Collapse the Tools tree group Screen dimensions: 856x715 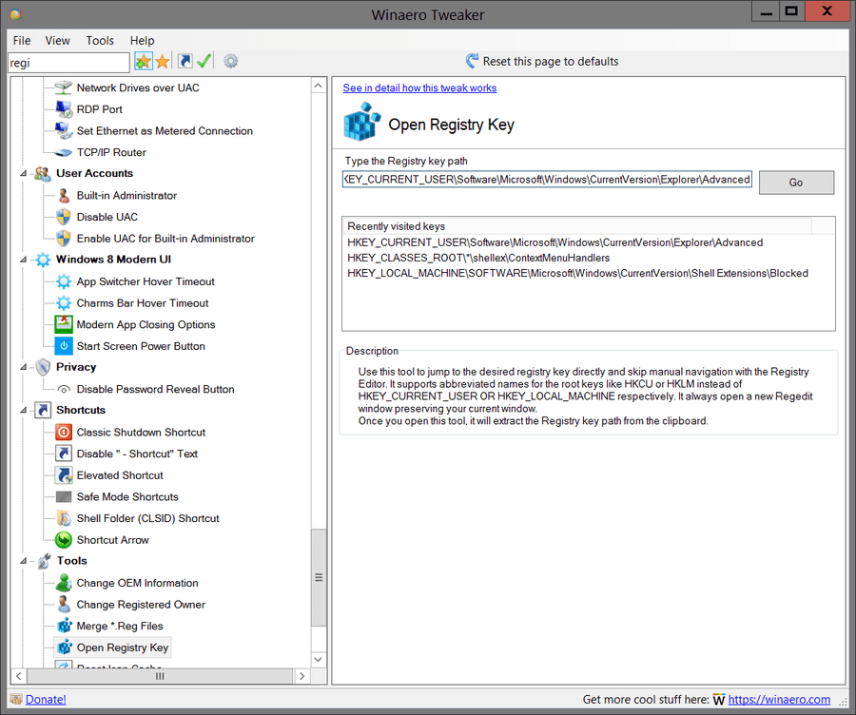click(x=24, y=561)
